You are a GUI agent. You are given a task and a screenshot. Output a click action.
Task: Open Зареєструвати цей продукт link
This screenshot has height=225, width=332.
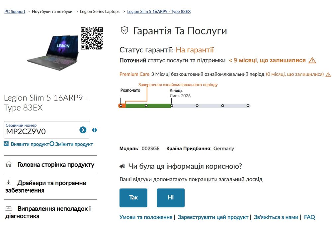tap(213, 217)
